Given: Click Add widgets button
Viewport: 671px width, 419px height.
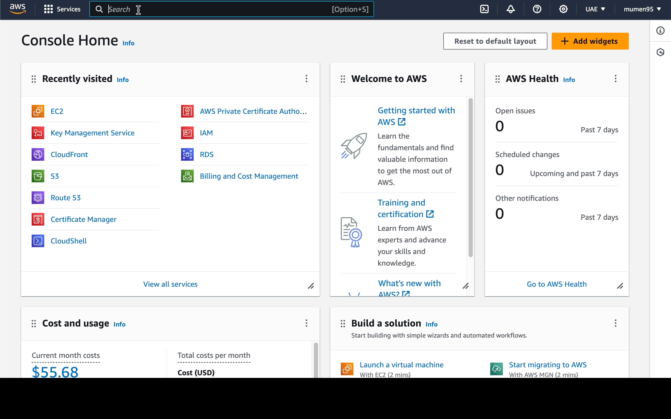Looking at the screenshot, I should click(x=589, y=41).
